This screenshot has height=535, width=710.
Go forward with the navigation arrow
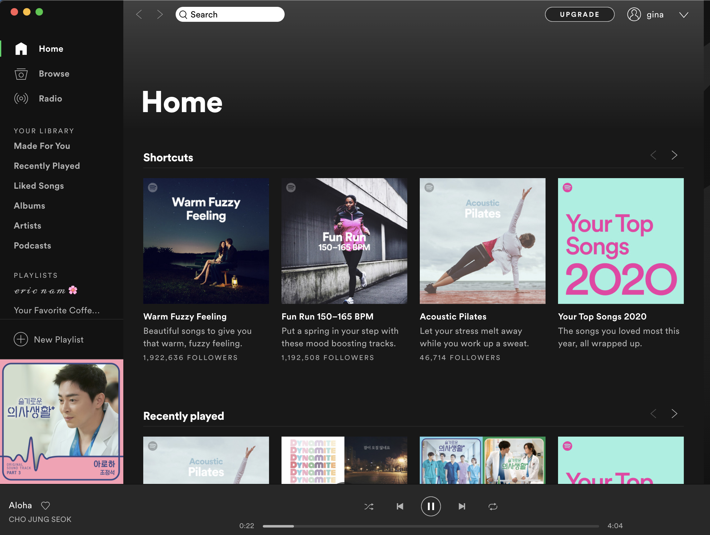coord(160,14)
